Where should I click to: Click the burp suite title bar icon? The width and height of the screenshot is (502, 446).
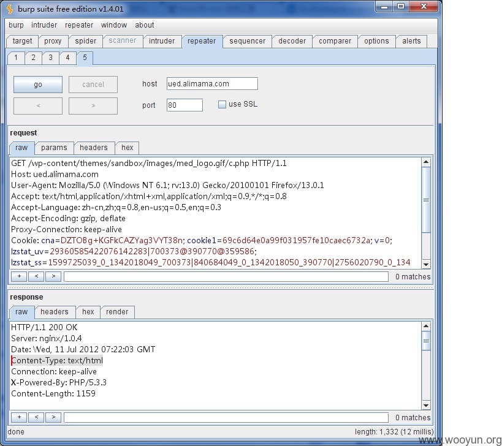(x=10, y=9)
